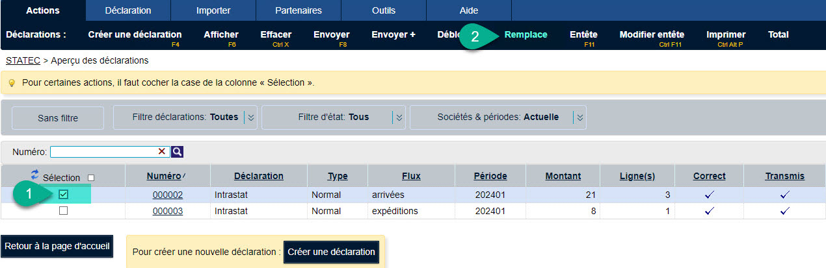Open the Actions tab
Image resolution: width=826 pixels, height=268 pixels.
[43, 10]
